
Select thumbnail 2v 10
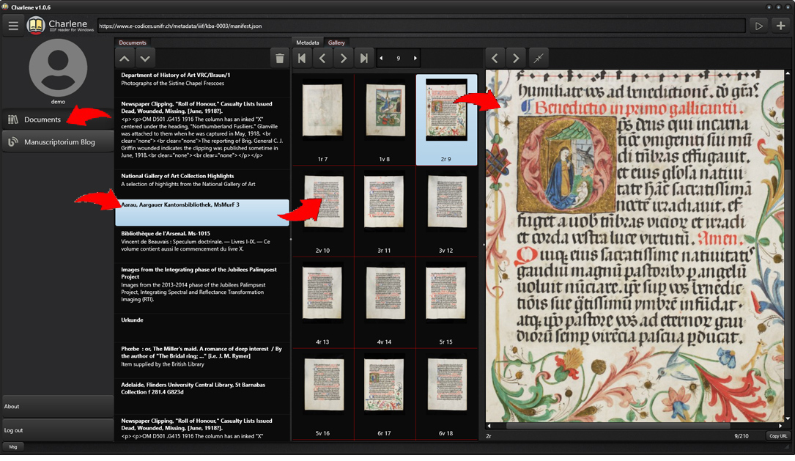[322, 211]
